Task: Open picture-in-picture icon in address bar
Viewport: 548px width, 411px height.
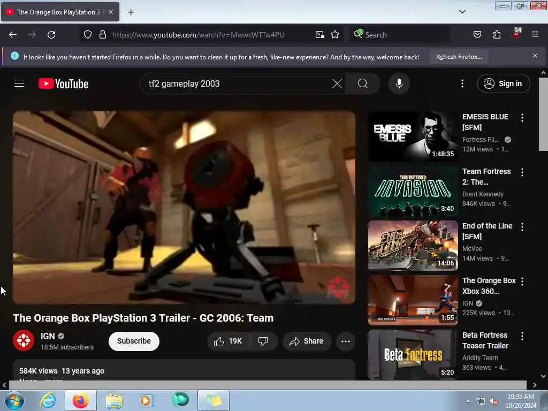Action: (320, 35)
